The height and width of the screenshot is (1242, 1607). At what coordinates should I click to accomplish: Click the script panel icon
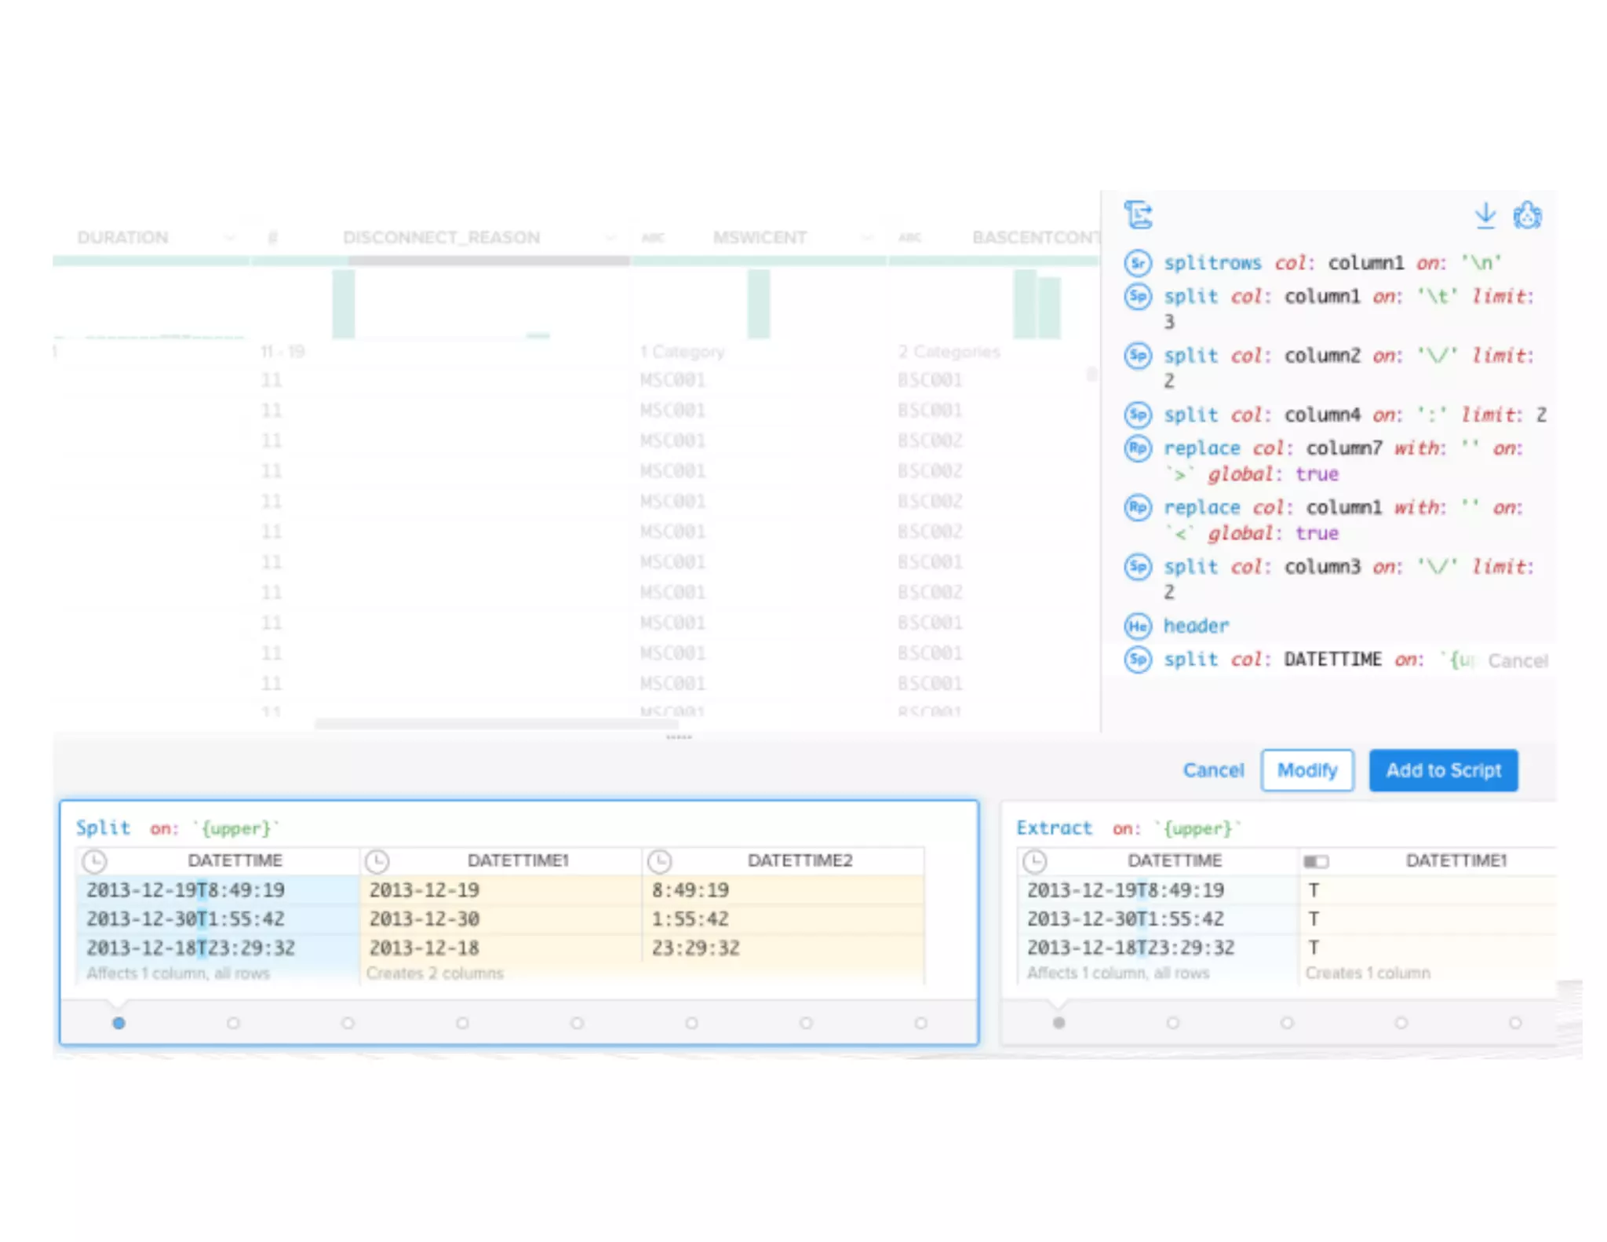(1138, 214)
